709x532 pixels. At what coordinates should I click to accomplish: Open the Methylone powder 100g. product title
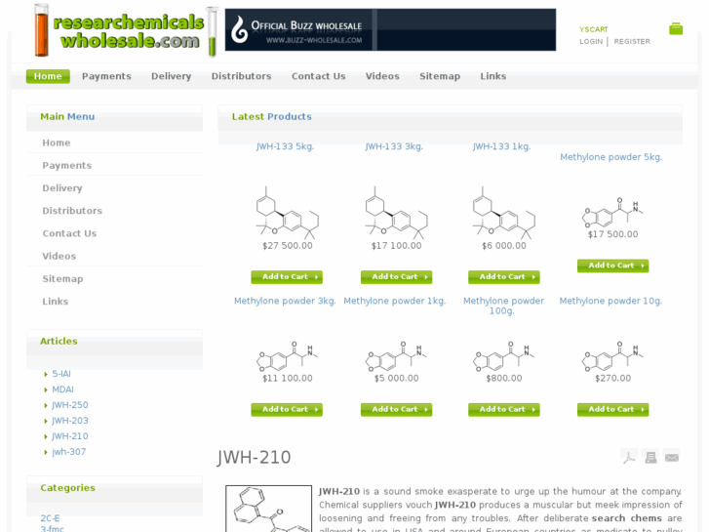[503, 306]
